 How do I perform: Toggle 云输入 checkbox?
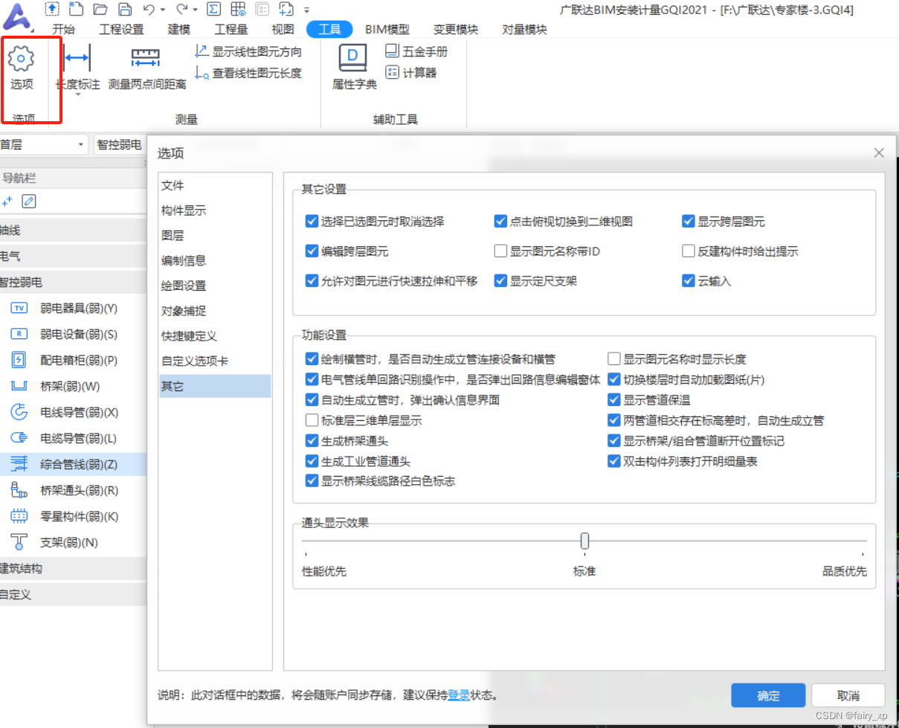click(x=689, y=281)
